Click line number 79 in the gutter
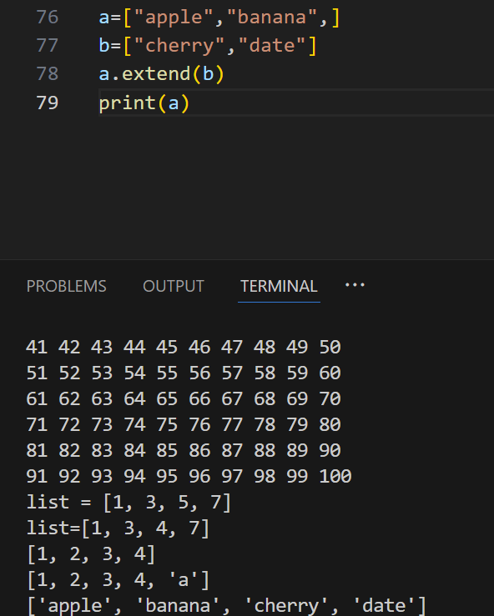 (x=48, y=103)
